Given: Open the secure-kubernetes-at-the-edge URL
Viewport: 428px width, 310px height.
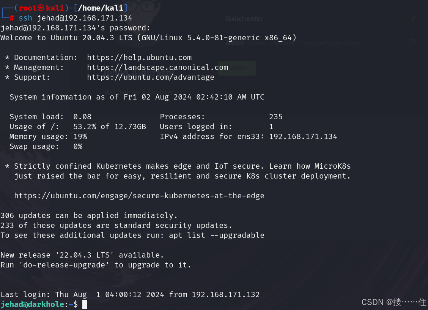Looking at the screenshot, I should (x=139, y=196).
